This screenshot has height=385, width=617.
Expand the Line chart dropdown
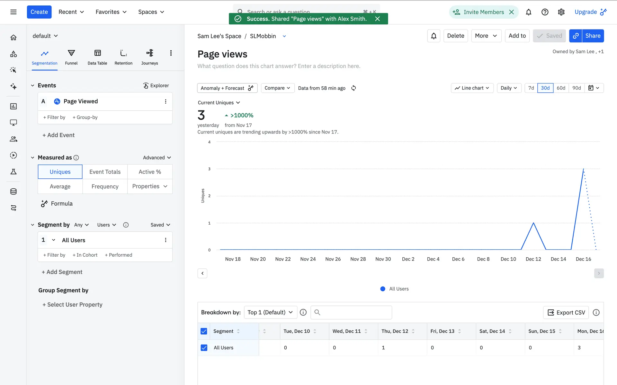coord(472,88)
